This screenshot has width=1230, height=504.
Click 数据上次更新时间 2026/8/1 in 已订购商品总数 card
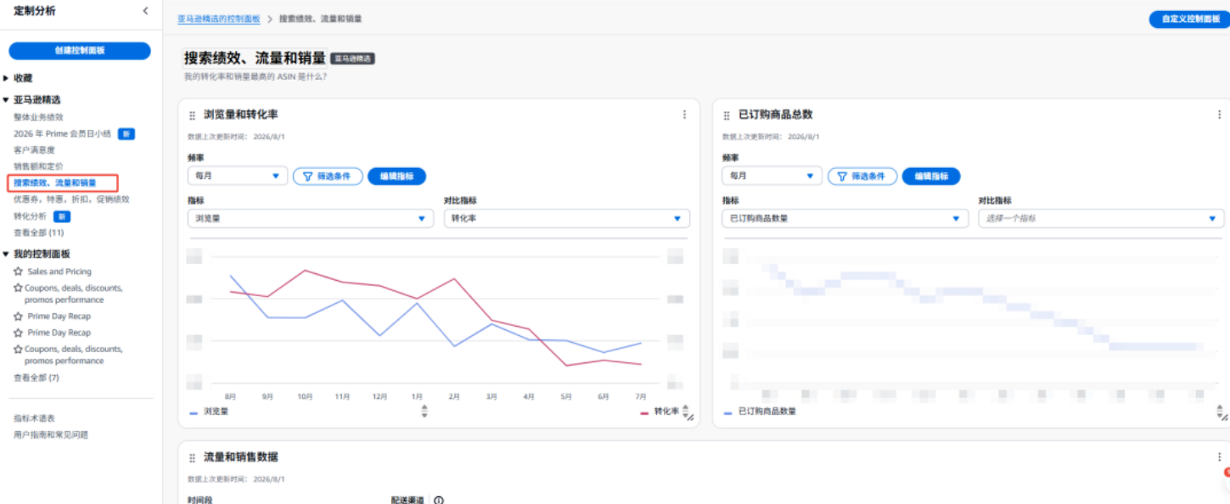771,137
